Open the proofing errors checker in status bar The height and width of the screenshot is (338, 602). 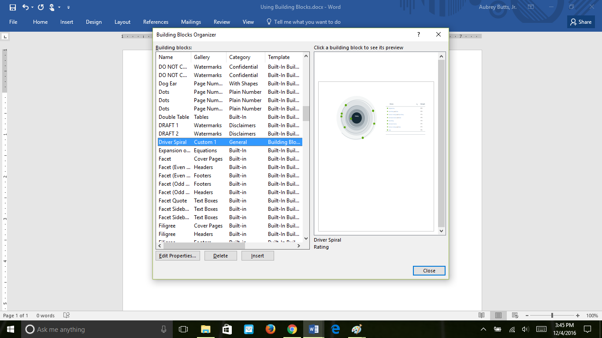click(67, 315)
